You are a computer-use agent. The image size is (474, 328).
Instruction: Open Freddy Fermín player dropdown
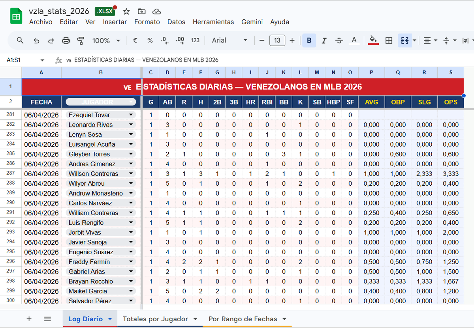[131, 262]
